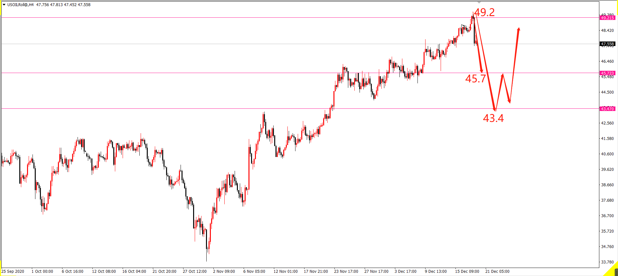Viewport: 618px width, 276px height.
Task: Click the black 47.558 current price label
Action: [607, 44]
